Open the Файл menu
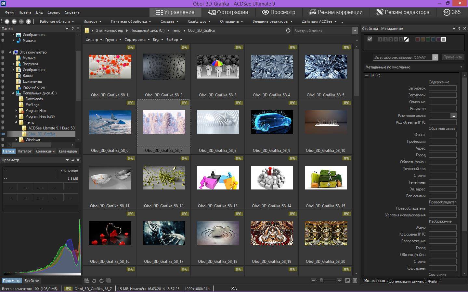 pos(9,12)
